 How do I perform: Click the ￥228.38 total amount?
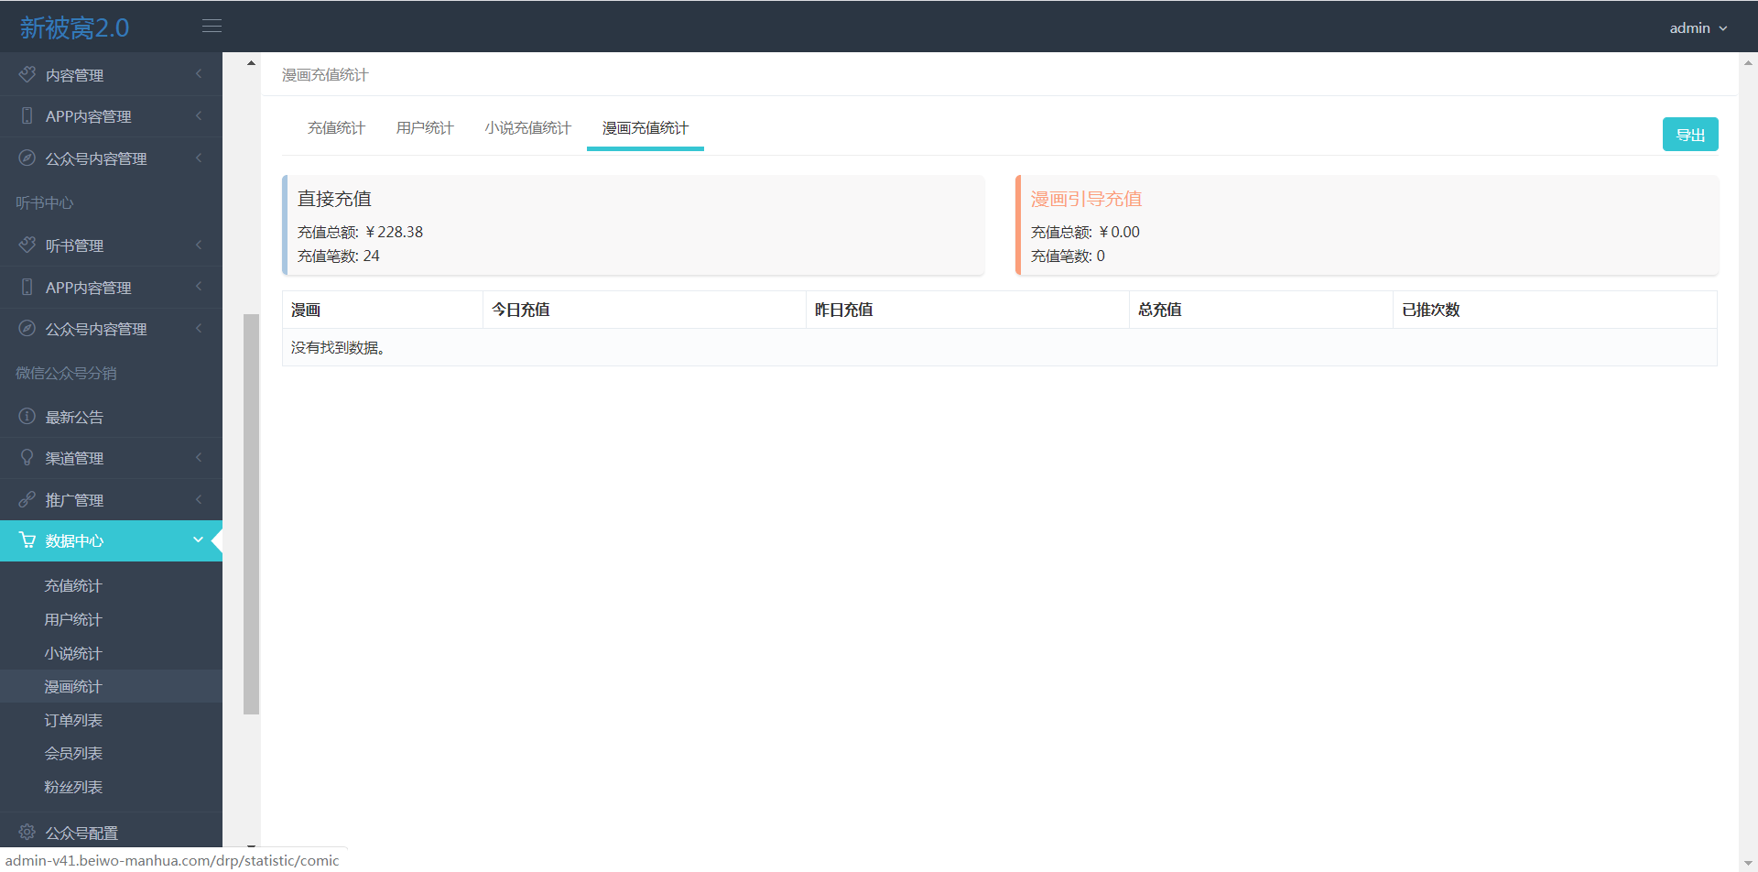tap(395, 232)
